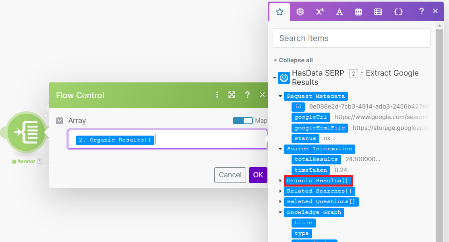Confirm the mapping with OK
Viewport: 449px width, 242px height.
click(258, 175)
